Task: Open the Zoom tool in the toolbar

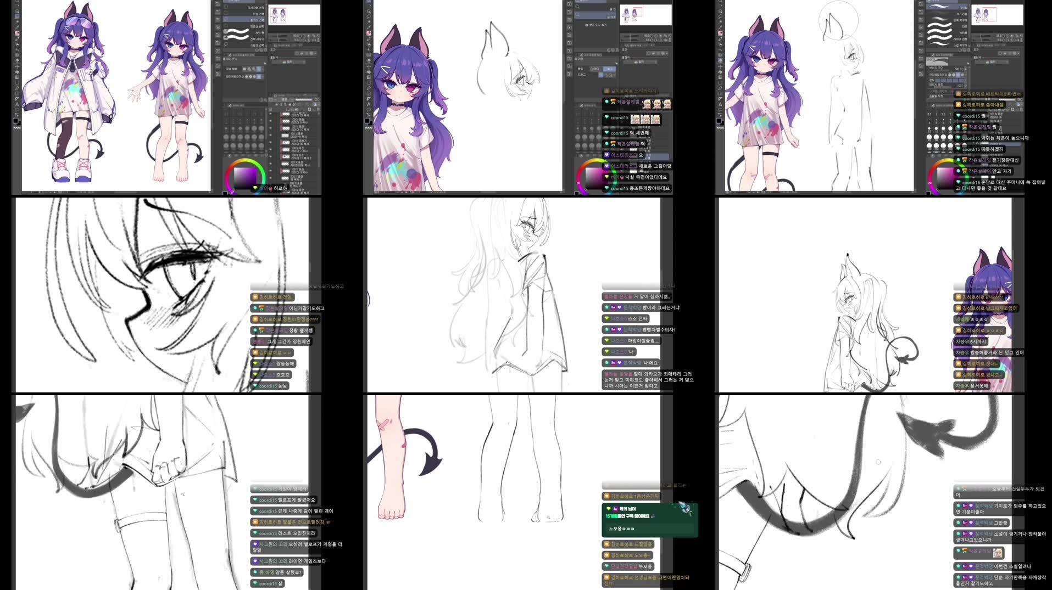Action: pyautogui.click(x=15, y=2)
